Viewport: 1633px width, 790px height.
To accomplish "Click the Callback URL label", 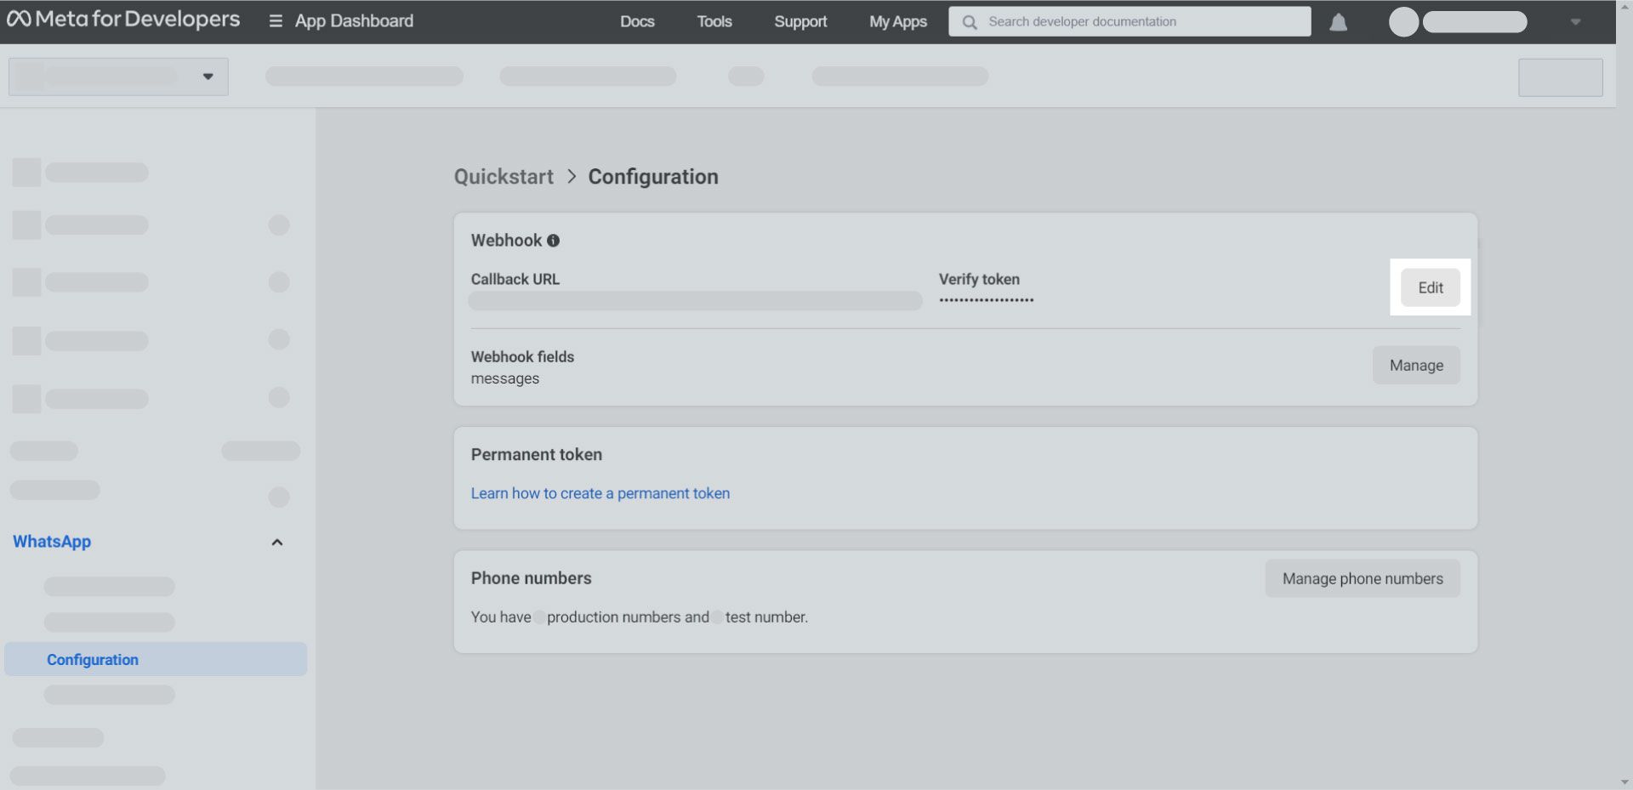I will click(515, 279).
